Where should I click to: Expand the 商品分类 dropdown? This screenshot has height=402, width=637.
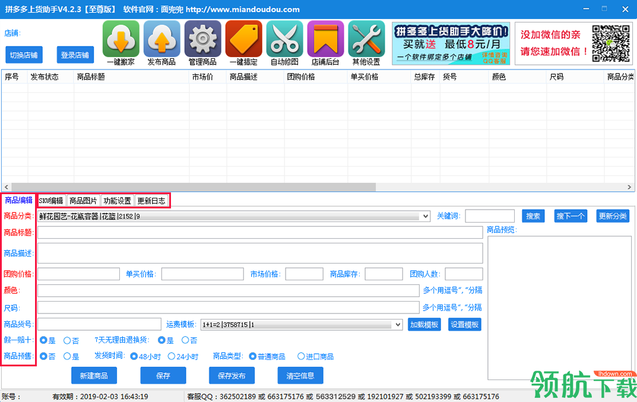(x=425, y=216)
